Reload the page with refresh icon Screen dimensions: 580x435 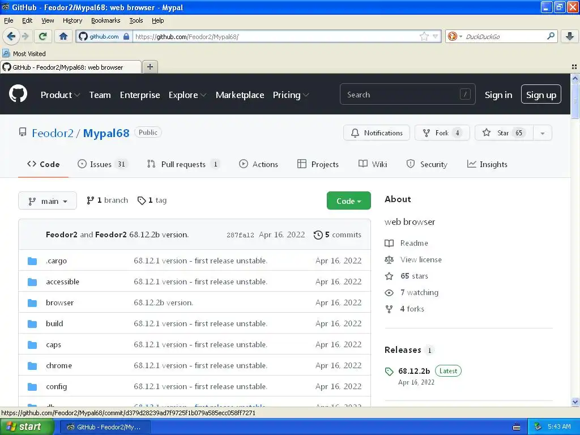(42, 36)
